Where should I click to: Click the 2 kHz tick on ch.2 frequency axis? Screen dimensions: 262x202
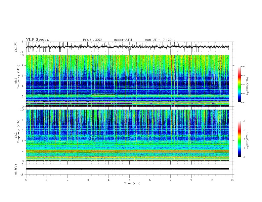23,151
